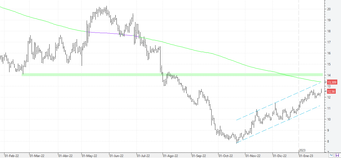Viewport: 341px width, 158px height.
Task: Open the zigzag lines chart icon
Action: (x=331, y=155)
